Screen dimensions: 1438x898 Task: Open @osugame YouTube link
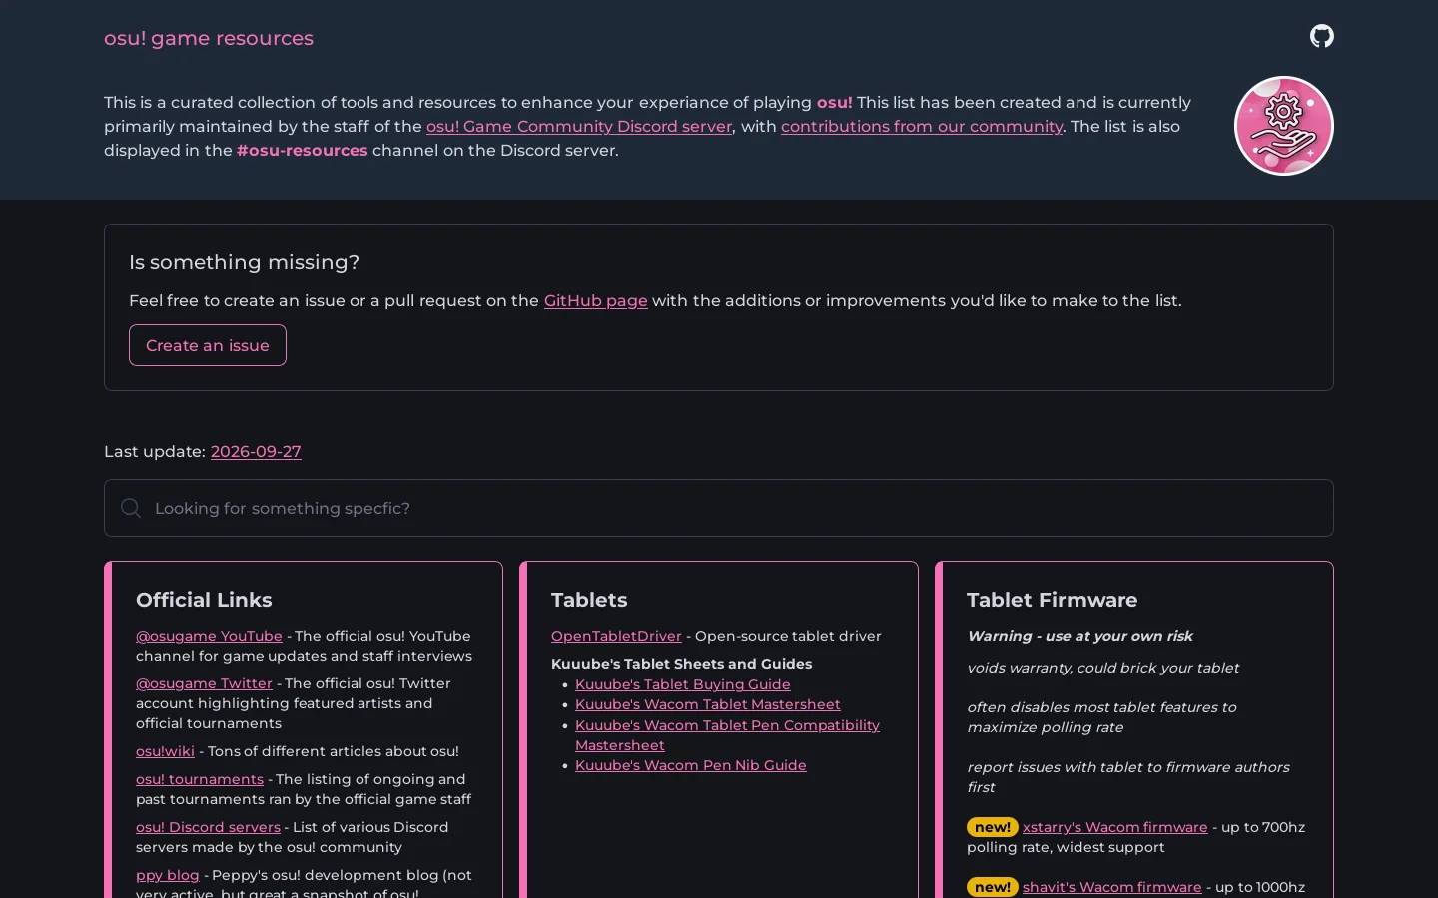point(209,636)
